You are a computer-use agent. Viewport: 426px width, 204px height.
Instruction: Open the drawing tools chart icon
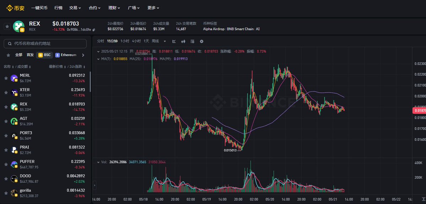point(174,41)
